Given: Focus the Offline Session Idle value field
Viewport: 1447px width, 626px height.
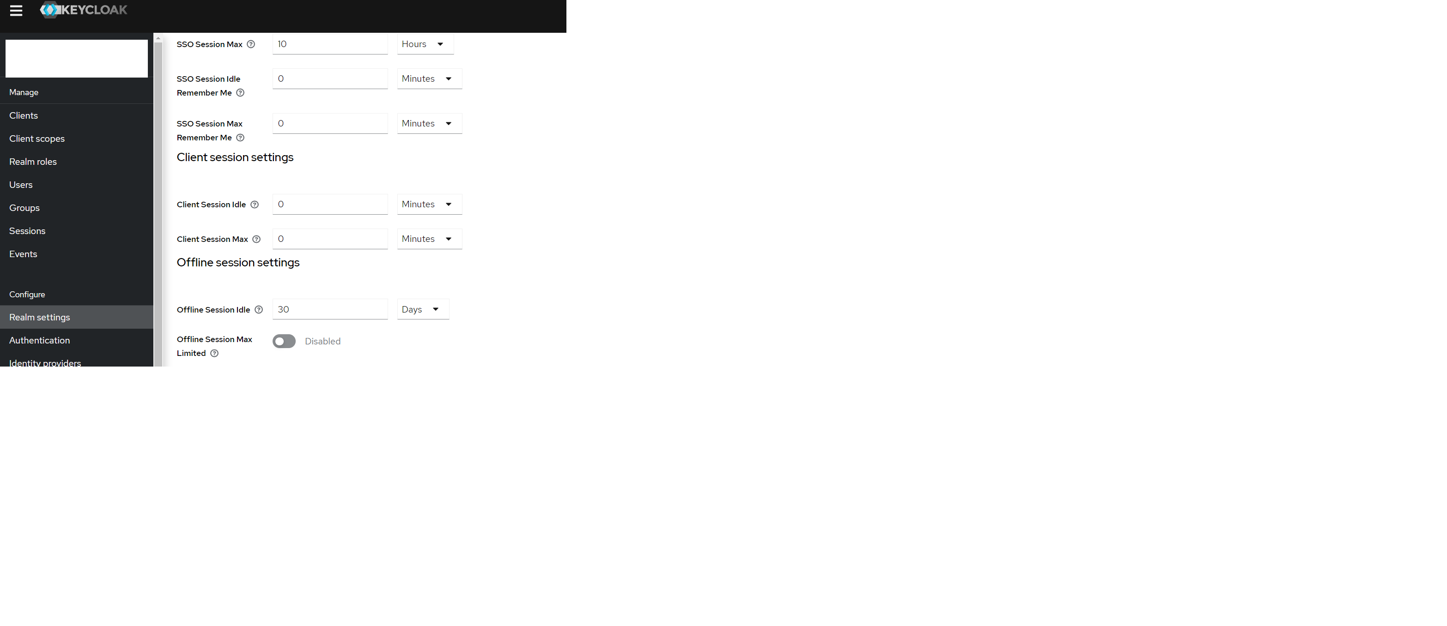Looking at the screenshot, I should tap(330, 309).
